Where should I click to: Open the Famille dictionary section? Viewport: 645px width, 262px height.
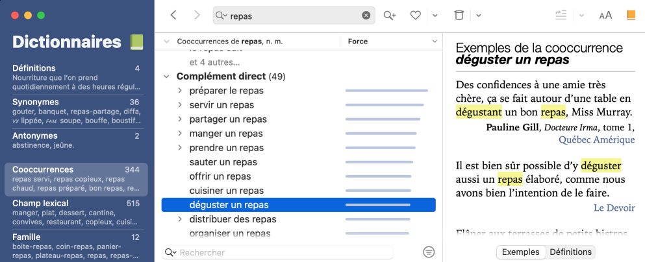76,246
